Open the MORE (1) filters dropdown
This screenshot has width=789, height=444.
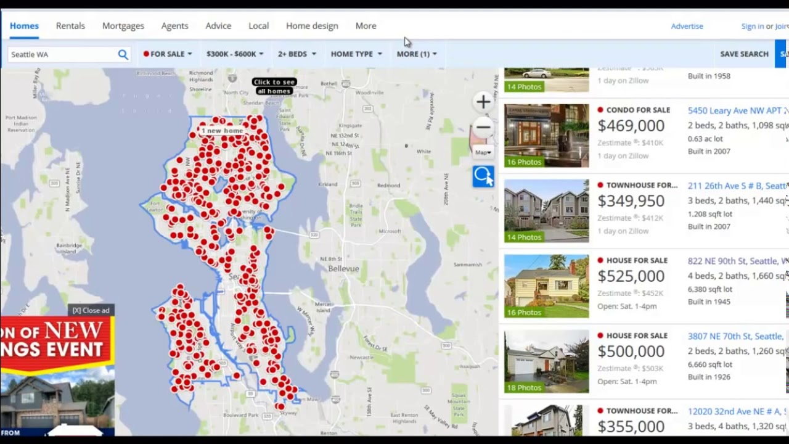pos(417,54)
